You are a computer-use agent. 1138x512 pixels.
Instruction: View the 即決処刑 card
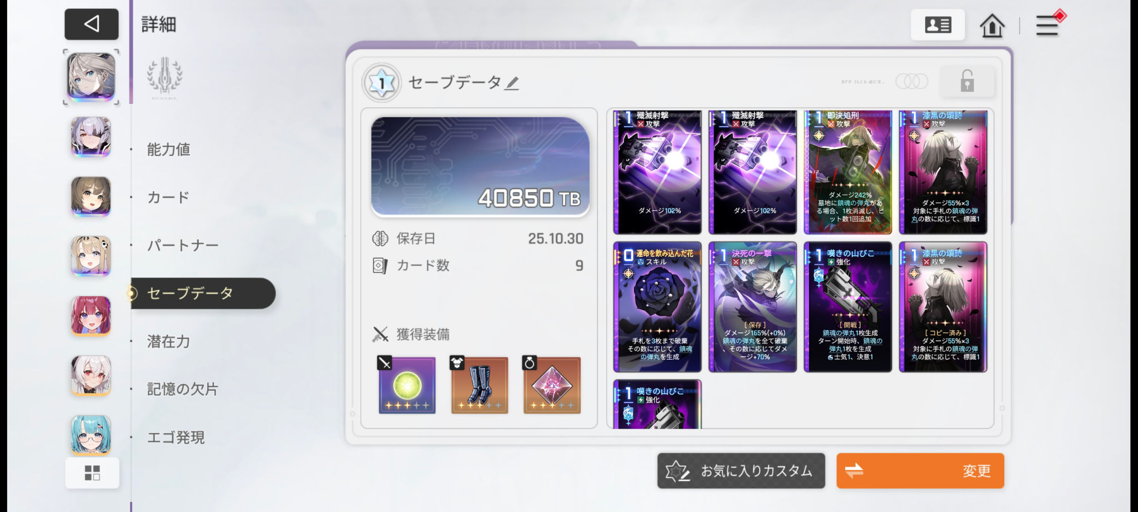tap(848, 172)
